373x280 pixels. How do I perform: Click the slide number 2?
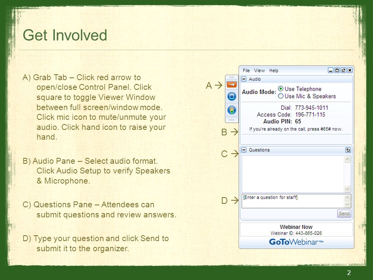click(x=349, y=273)
